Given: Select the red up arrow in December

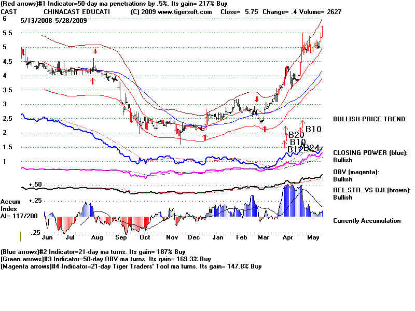Looking at the screenshot, I should 205,137.
